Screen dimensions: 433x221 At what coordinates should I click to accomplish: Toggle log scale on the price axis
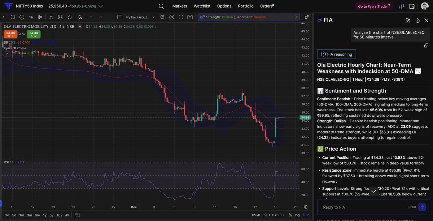click(297, 215)
